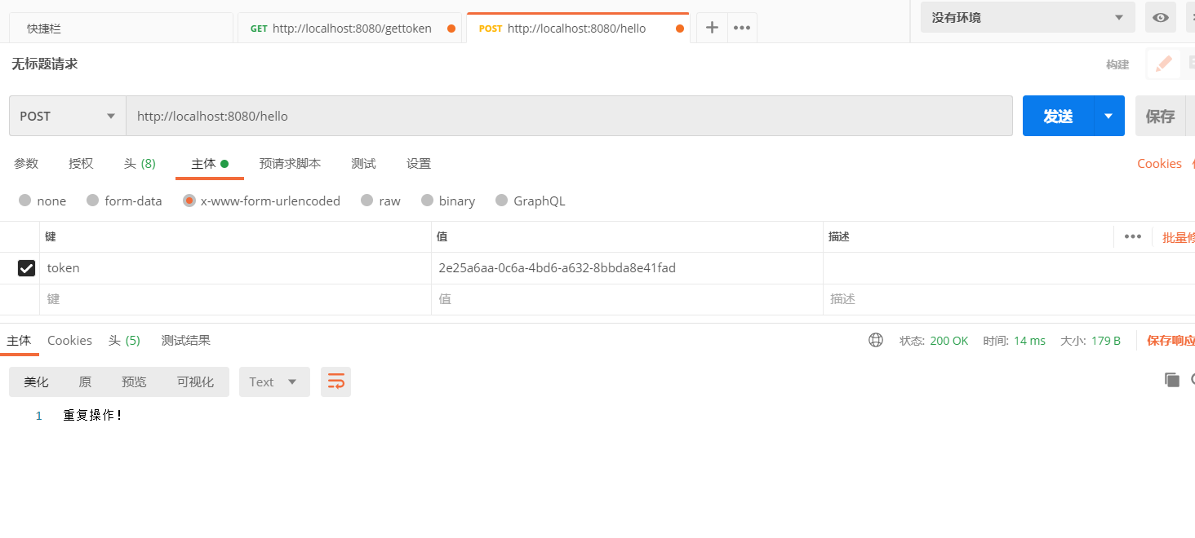Open the Cookies link at right of request tabs

coord(1159,163)
